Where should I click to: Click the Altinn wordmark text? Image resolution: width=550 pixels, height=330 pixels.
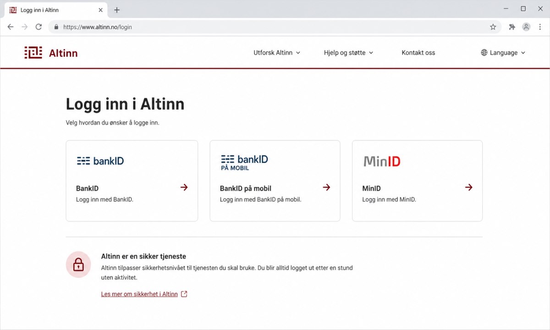click(x=63, y=53)
